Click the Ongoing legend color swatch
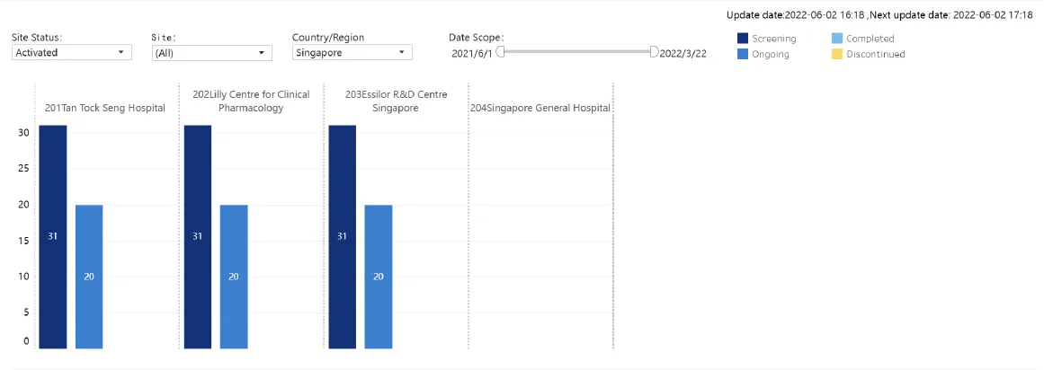Viewport: 1044px width, 370px height. click(743, 54)
